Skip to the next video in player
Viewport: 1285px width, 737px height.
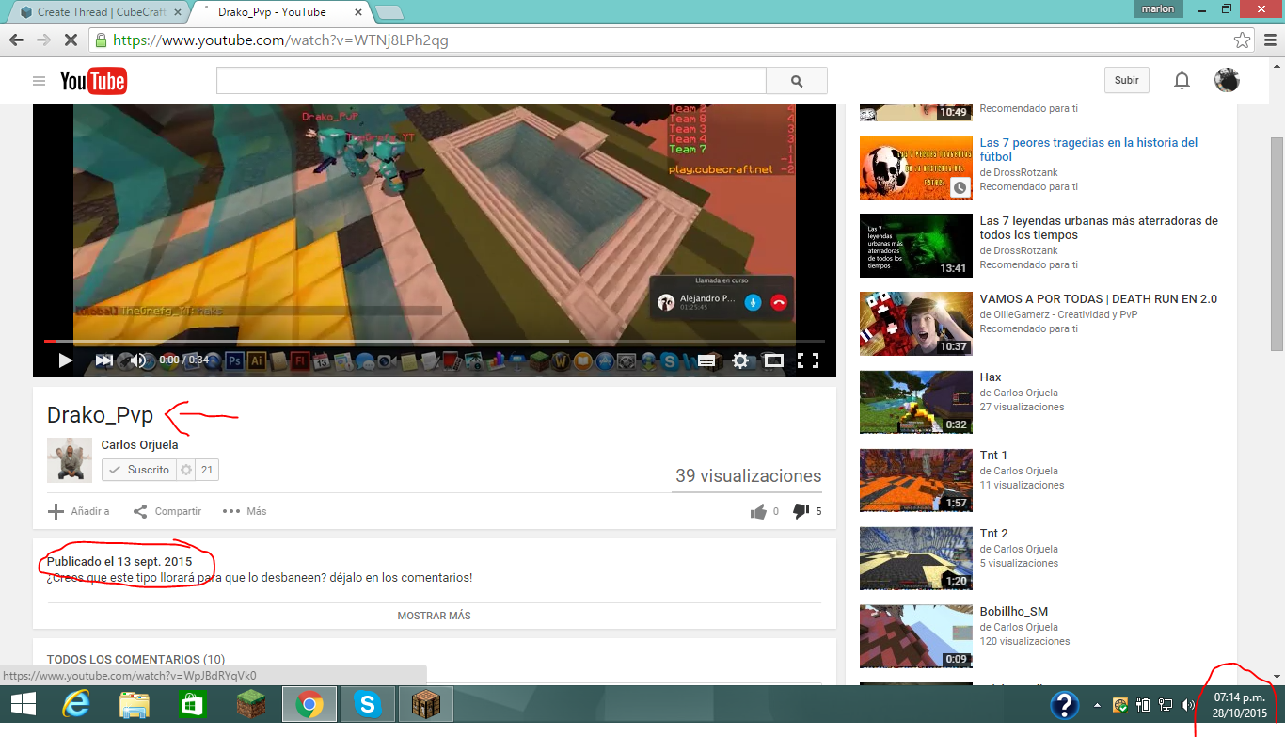point(103,360)
